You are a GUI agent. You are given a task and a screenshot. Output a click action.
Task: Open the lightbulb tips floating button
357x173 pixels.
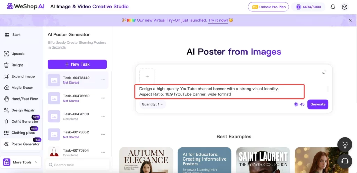coord(345,144)
